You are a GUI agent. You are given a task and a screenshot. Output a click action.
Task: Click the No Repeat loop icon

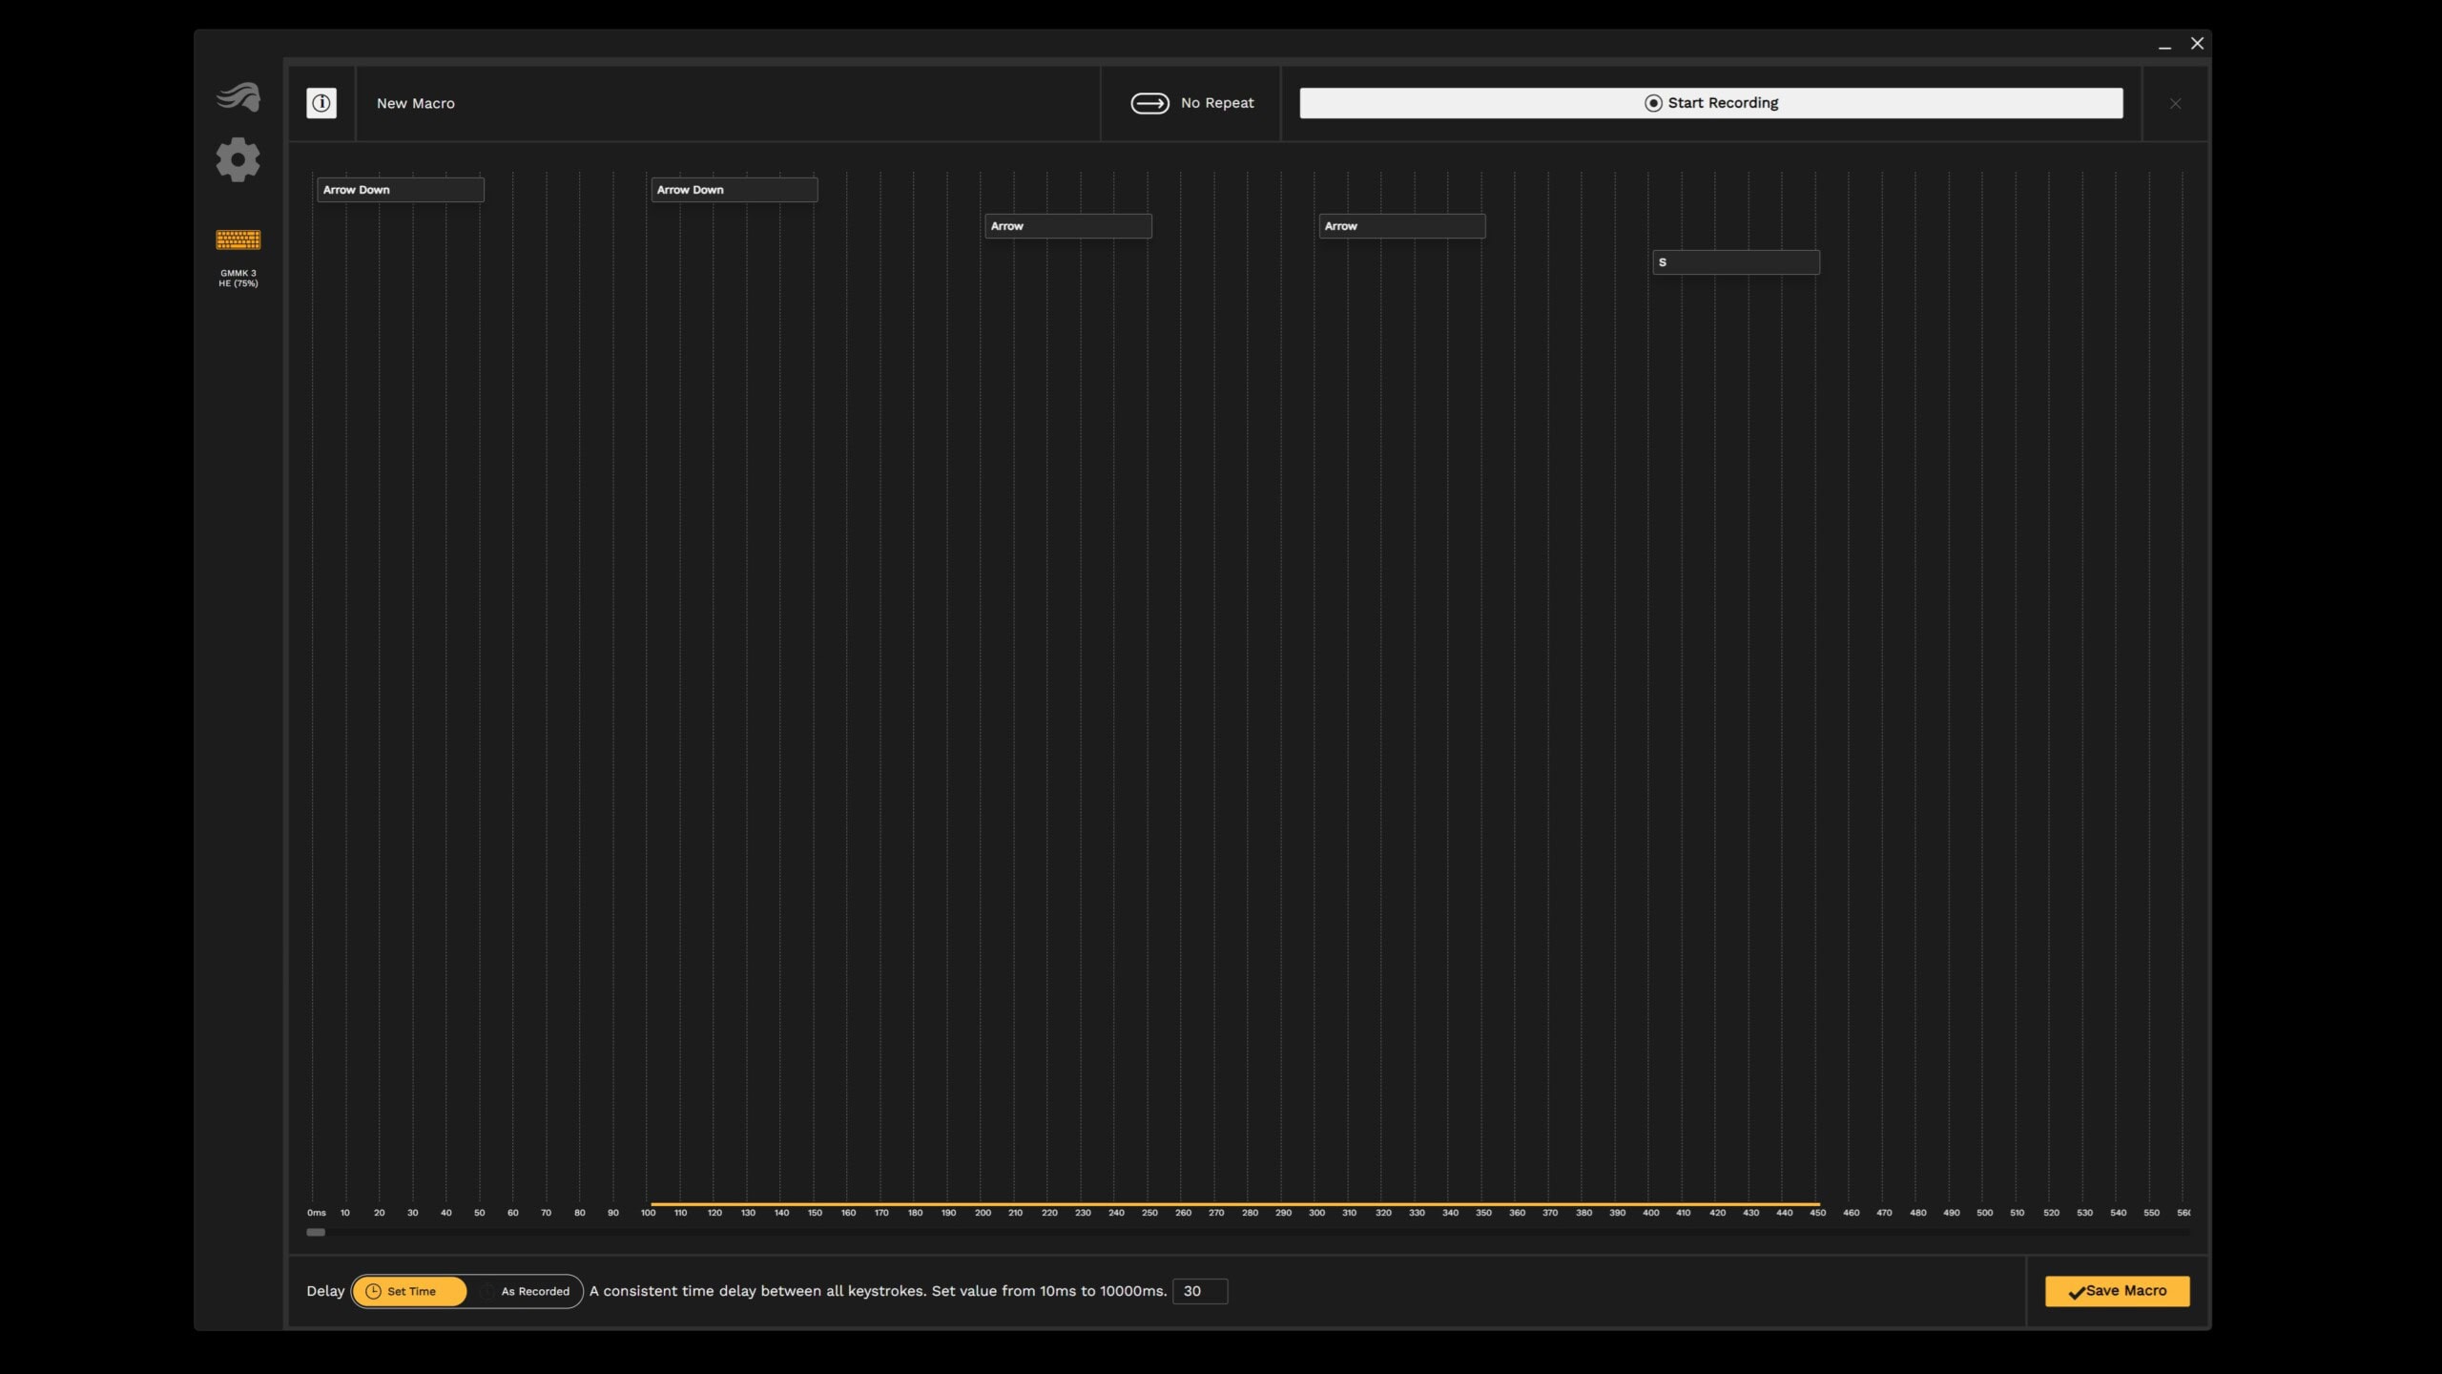tap(1149, 102)
